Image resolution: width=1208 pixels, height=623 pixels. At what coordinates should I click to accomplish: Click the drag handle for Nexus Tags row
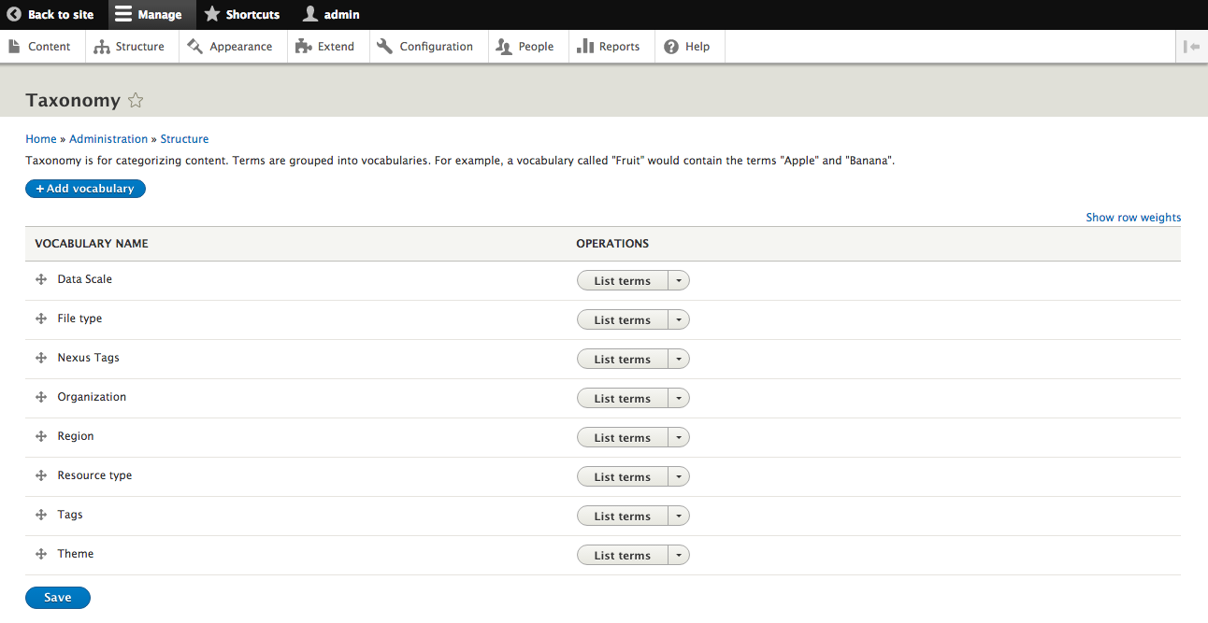(x=41, y=358)
